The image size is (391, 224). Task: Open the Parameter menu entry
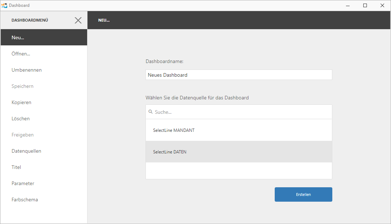[x=44, y=183]
